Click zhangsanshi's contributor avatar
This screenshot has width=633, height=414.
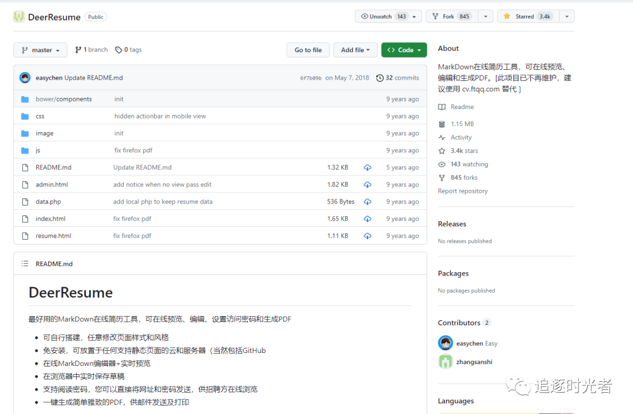(445, 361)
